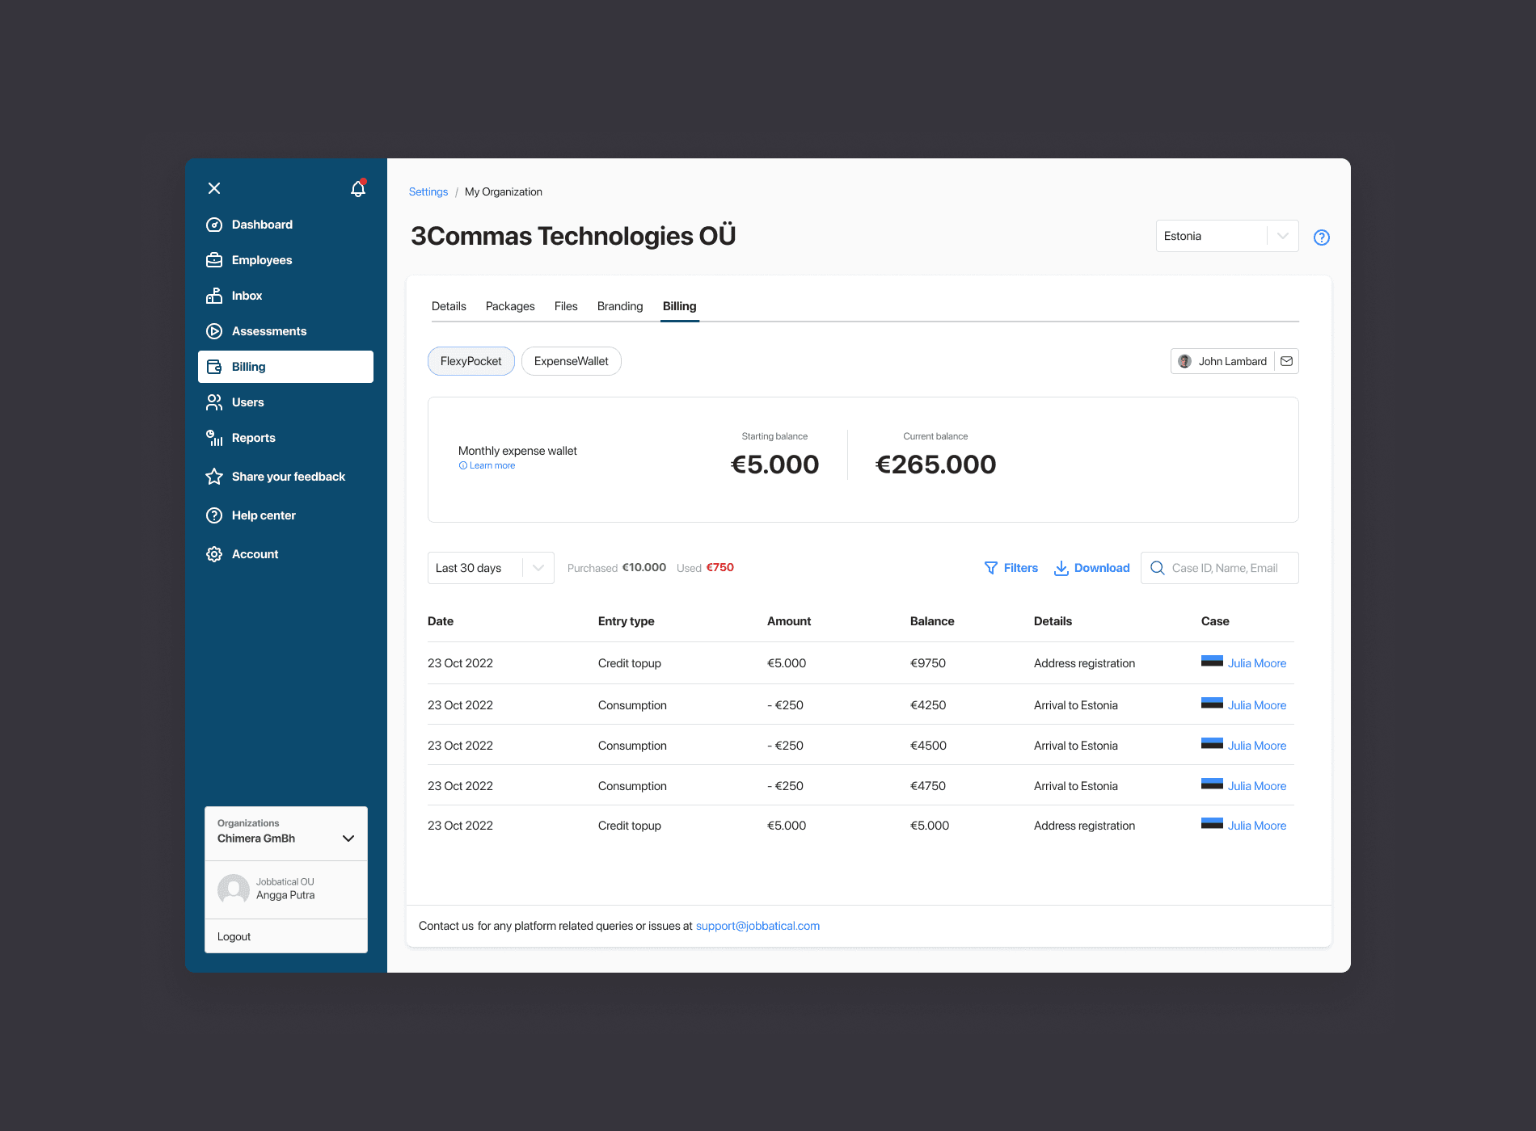1536x1131 pixels.
Task: Open Julia Moore case in the €4750 row
Action: [1257, 786]
